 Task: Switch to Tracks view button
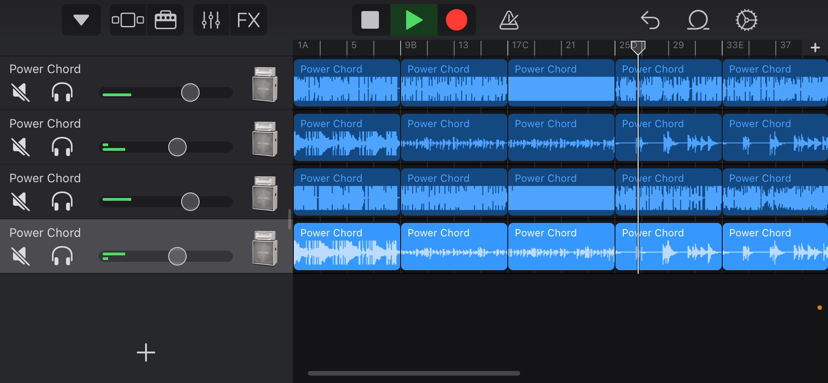click(x=128, y=20)
